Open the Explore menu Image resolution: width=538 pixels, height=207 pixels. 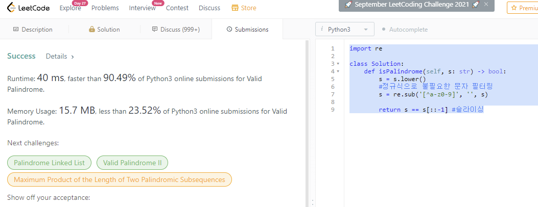(x=70, y=8)
